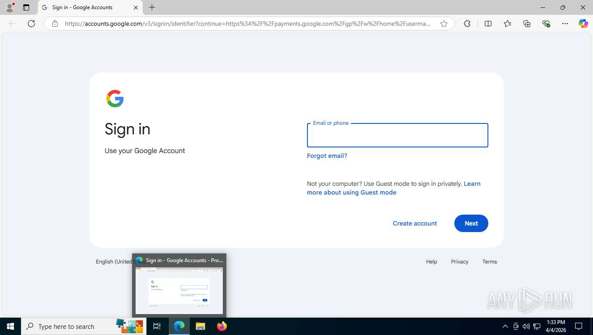Screen dimensions: 593x335
Task: Open the tab actions menu icon
Action: [26, 7]
